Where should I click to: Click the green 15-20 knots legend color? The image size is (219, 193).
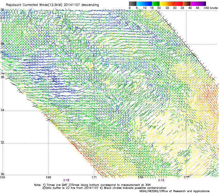tap(156, 4)
